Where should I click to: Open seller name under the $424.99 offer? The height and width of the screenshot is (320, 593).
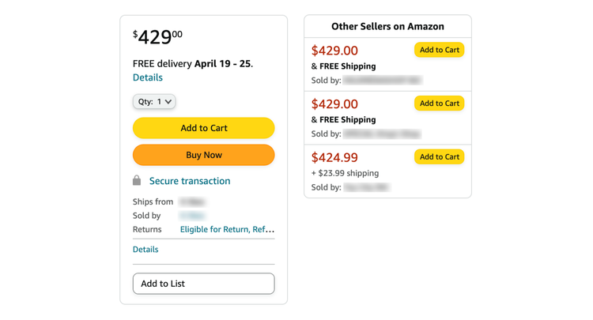(x=366, y=187)
